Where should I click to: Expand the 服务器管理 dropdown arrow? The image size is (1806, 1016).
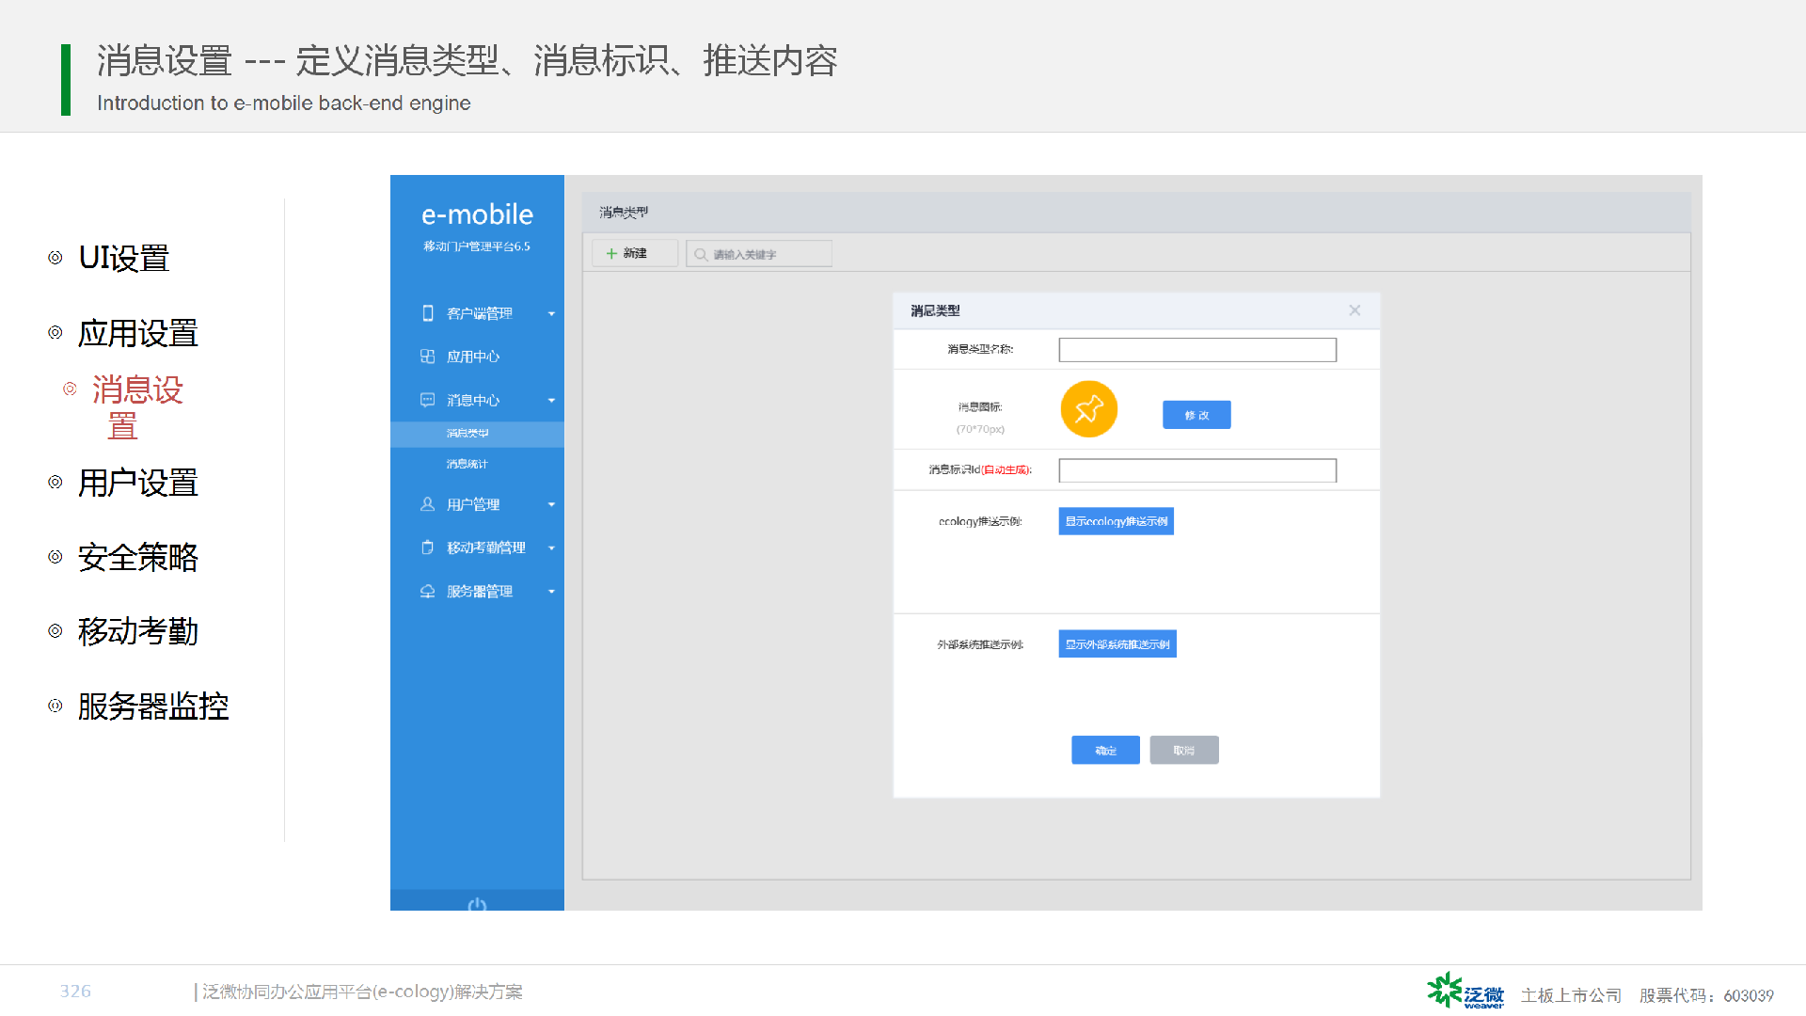coord(552,592)
